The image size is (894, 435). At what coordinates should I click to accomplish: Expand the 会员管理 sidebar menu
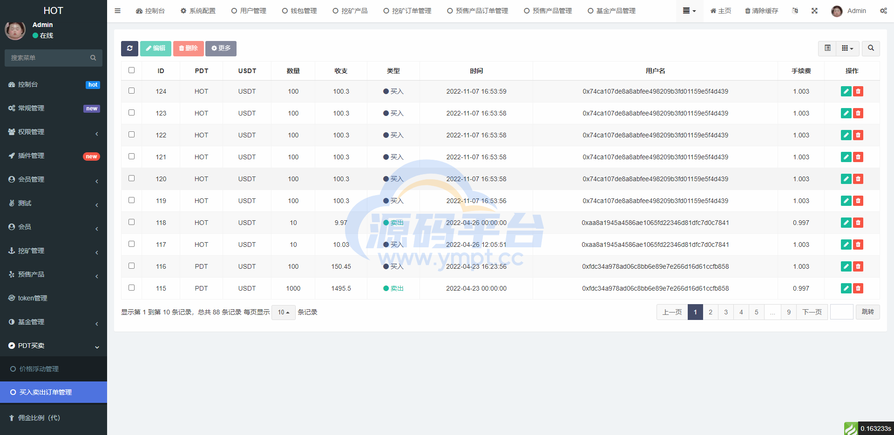click(x=54, y=179)
